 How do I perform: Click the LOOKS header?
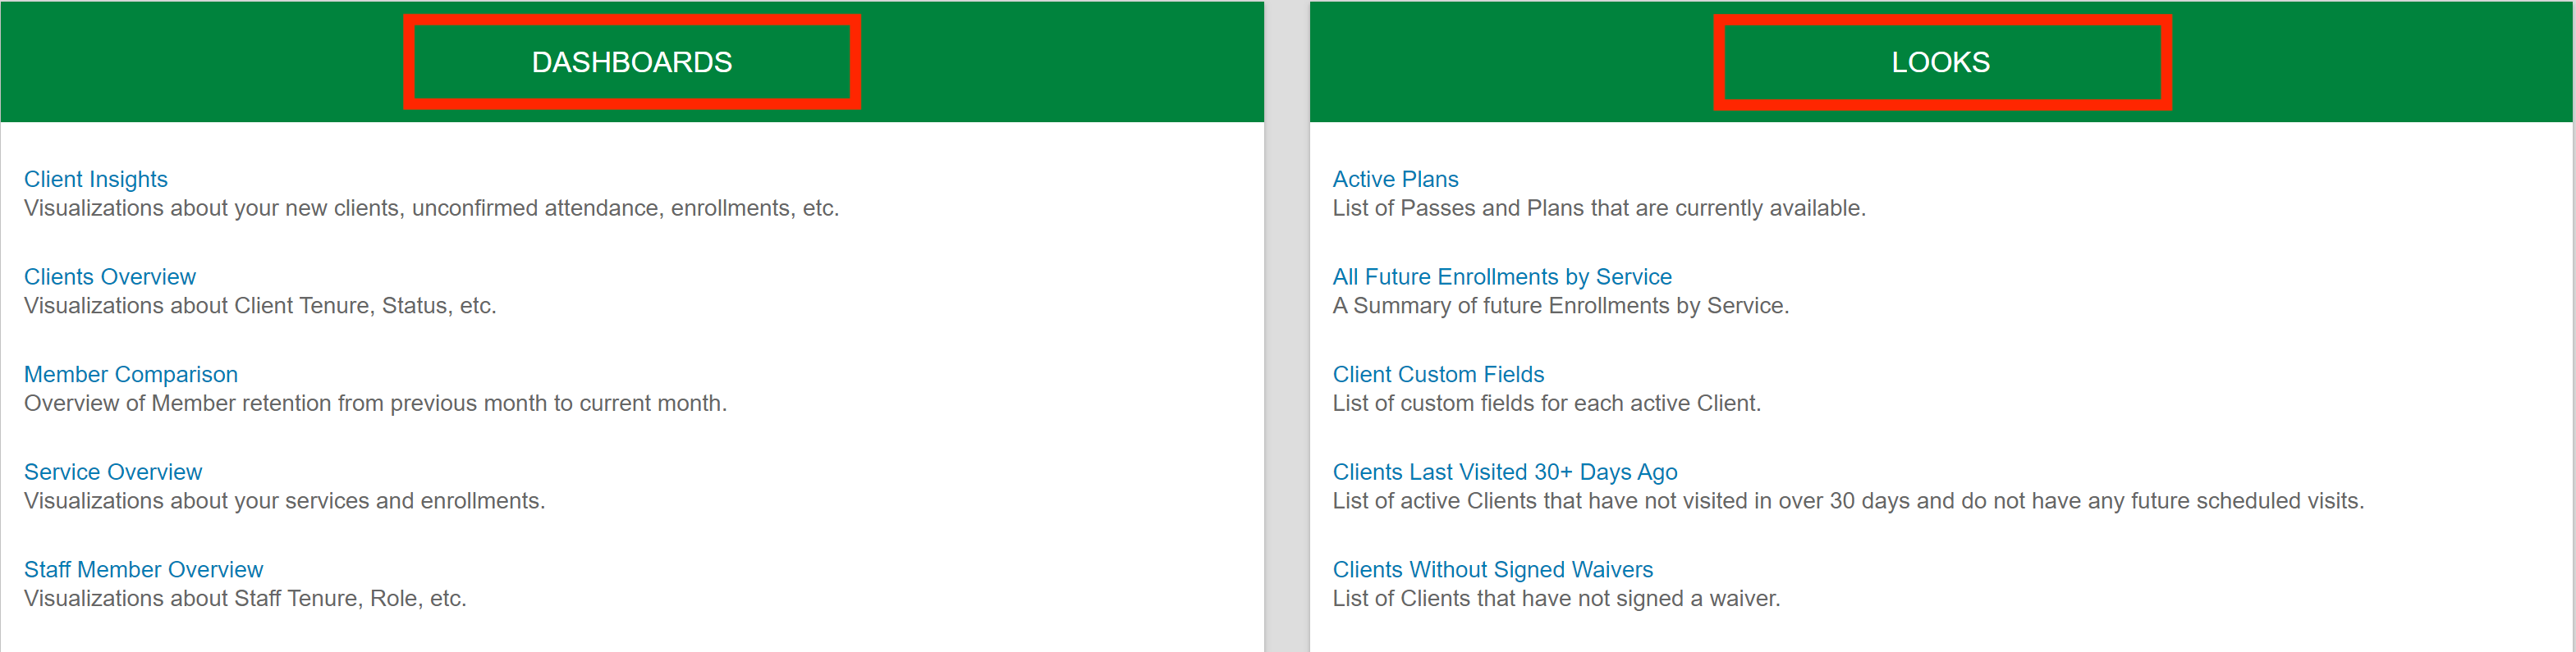click(1940, 62)
